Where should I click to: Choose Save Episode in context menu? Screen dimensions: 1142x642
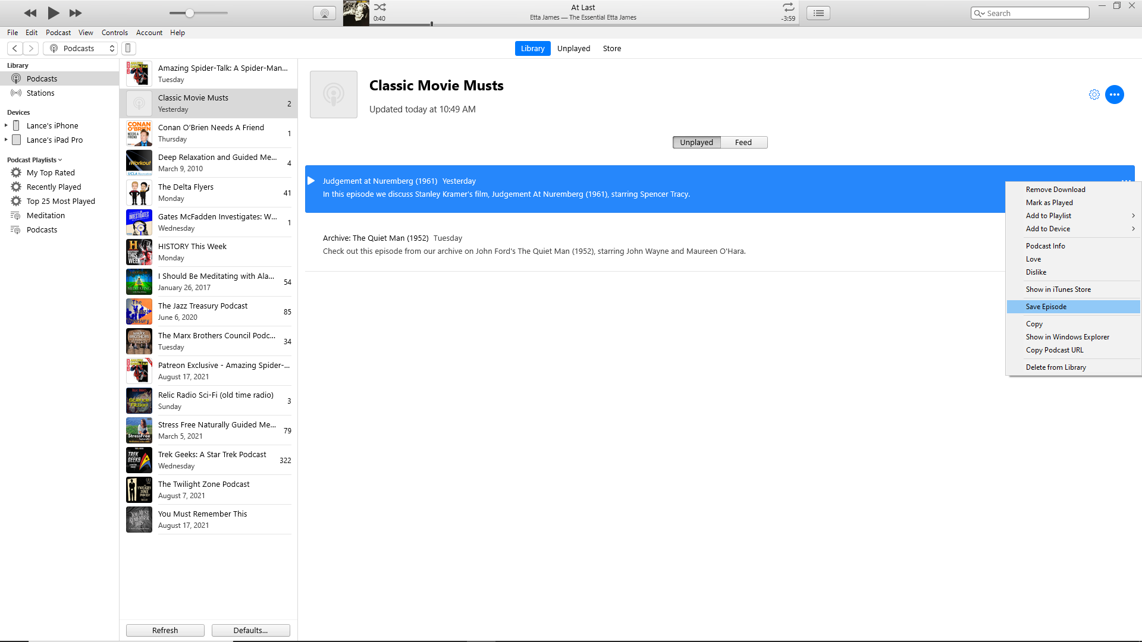[1073, 307]
